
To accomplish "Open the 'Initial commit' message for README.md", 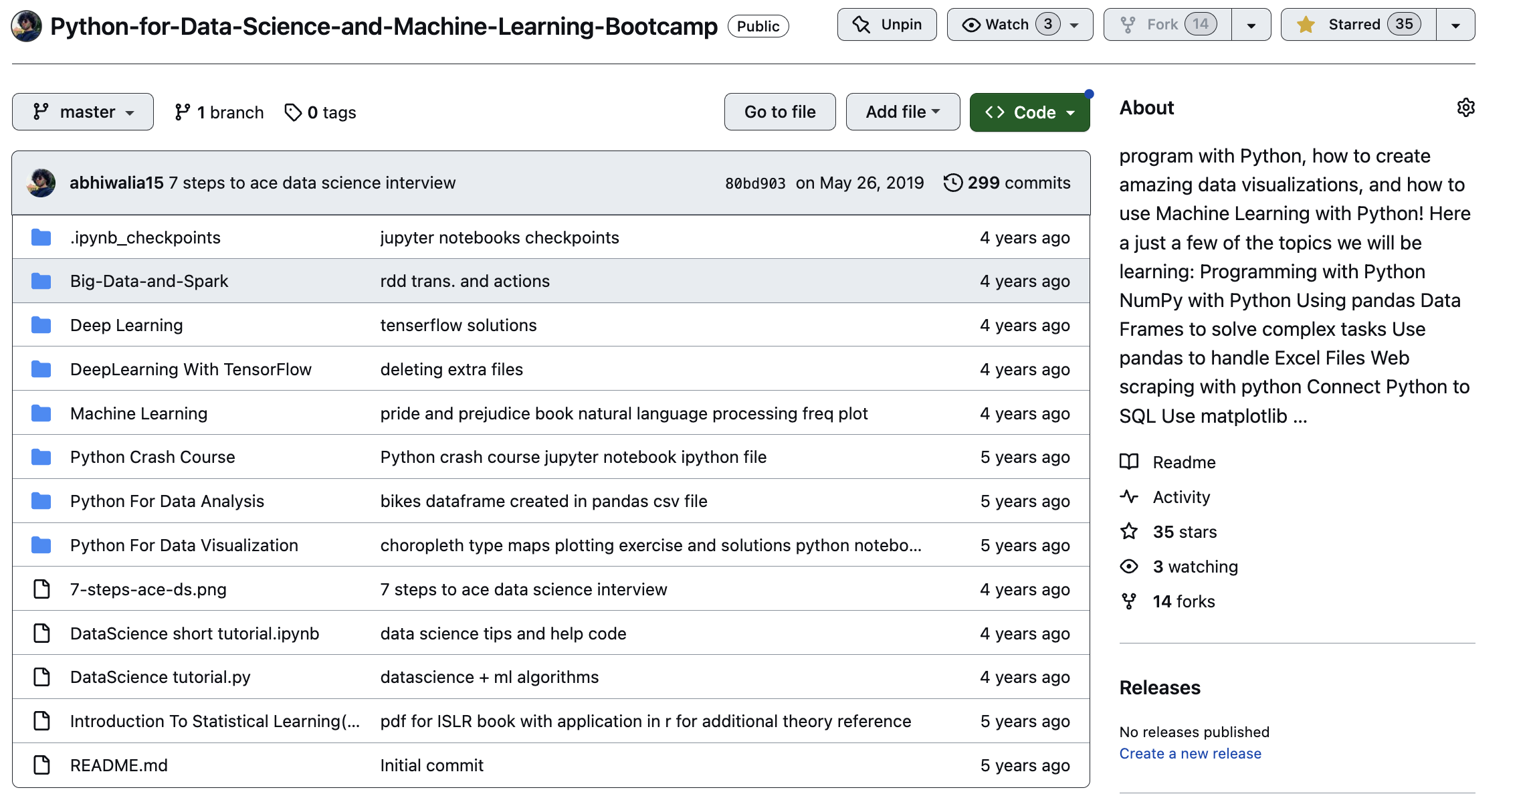I will tap(431, 765).
